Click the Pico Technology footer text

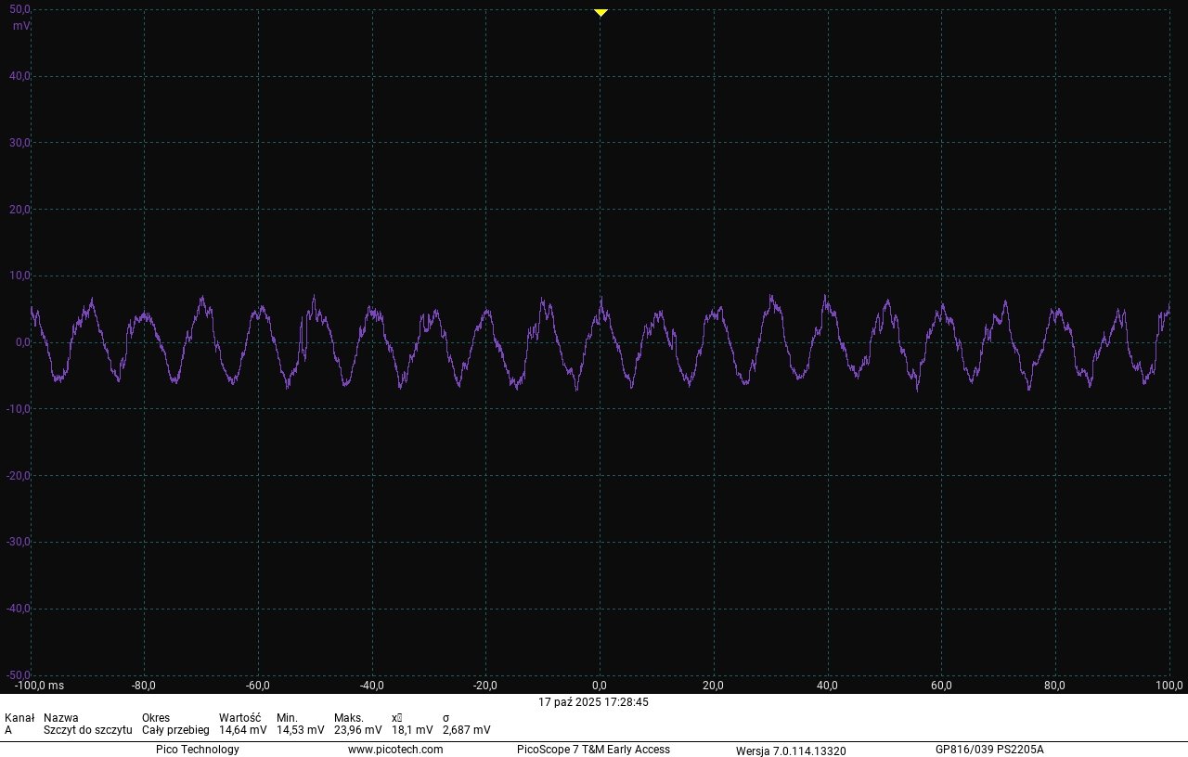point(198,750)
